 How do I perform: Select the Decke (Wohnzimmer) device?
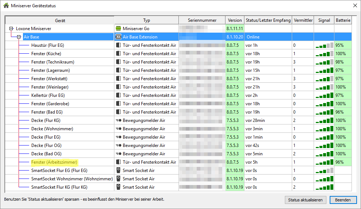[x=52, y=129]
